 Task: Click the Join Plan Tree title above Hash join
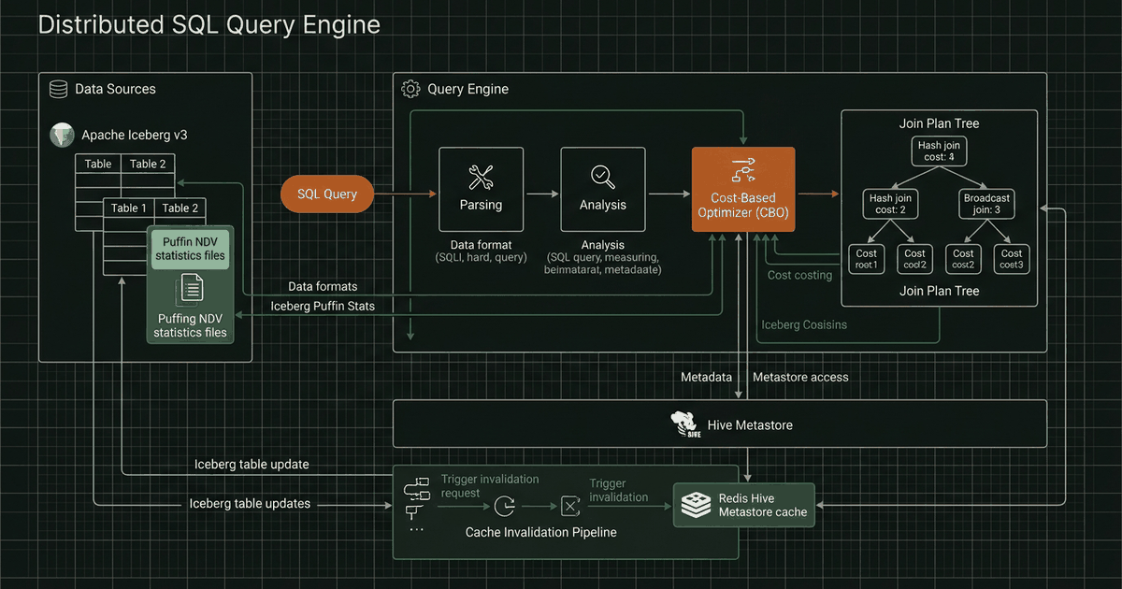pyautogui.click(x=939, y=123)
